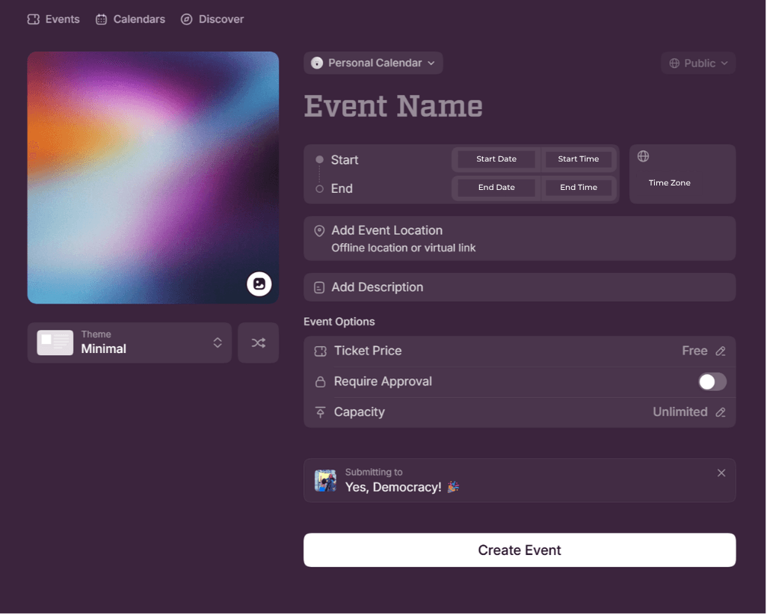Click Add Event Location

pyautogui.click(x=520, y=239)
